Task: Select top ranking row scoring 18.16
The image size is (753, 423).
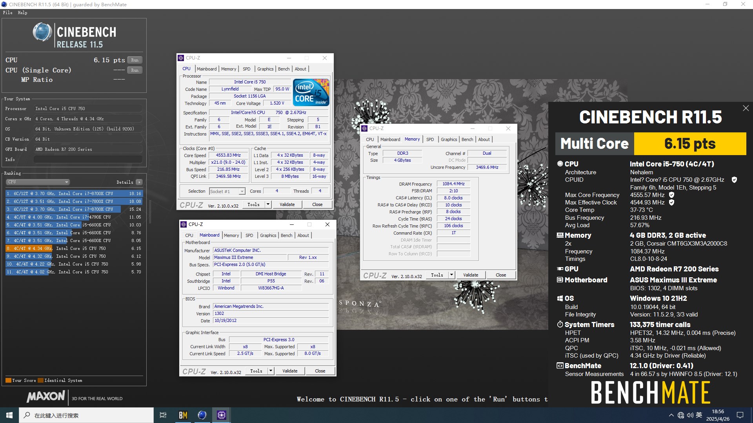Action: coord(74,193)
